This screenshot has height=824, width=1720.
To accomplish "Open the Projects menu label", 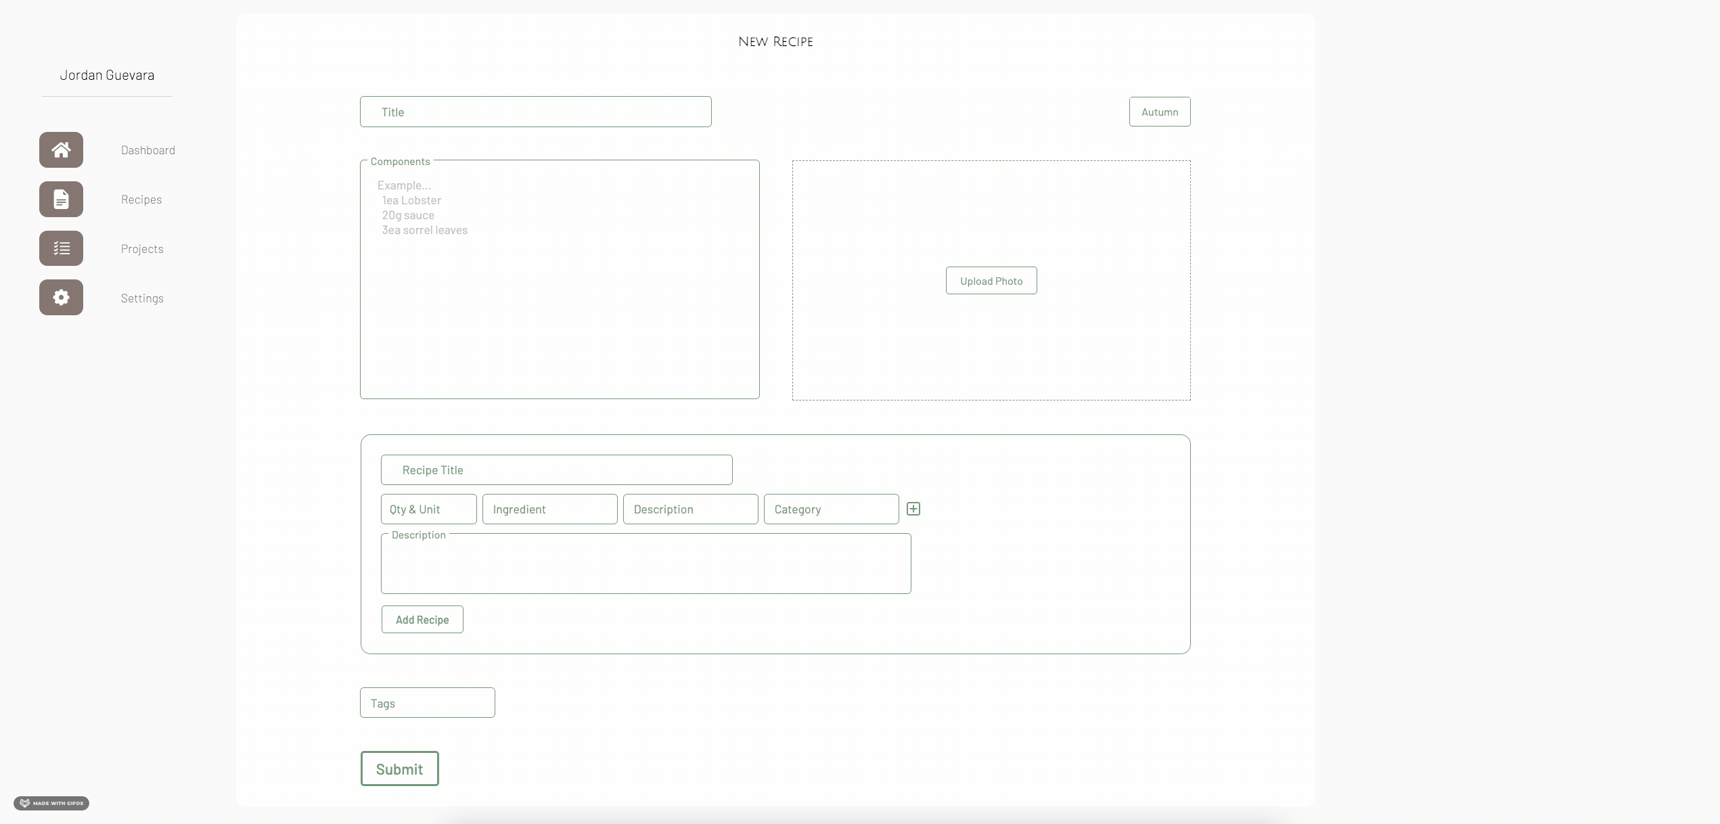I will (142, 249).
